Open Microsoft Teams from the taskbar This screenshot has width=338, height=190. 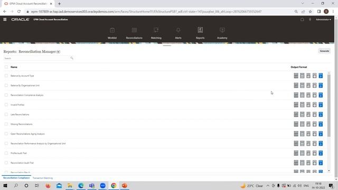tap(92, 185)
